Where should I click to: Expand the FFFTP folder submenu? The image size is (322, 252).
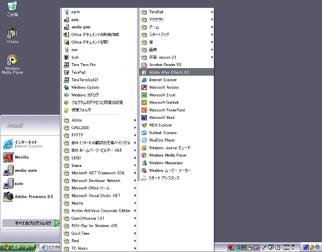pyautogui.click(x=100, y=135)
